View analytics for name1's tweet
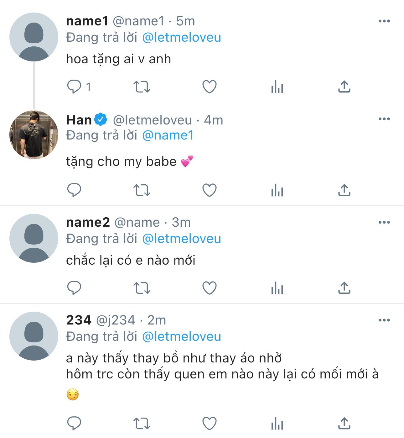The image size is (404, 438). pyautogui.click(x=277, y=87)
